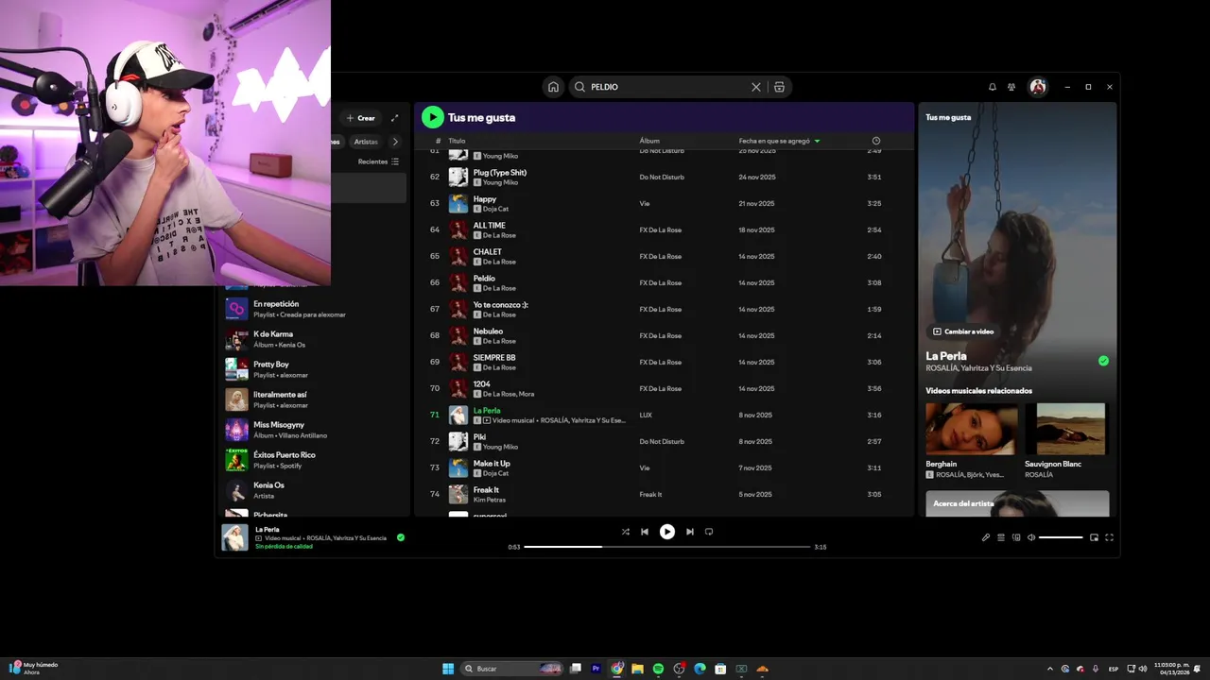Image resolution: width=1210 pixels, height=680 pixels.
Task: Clear the PELDIO search text with X
Action: click(x=756, y=87)
